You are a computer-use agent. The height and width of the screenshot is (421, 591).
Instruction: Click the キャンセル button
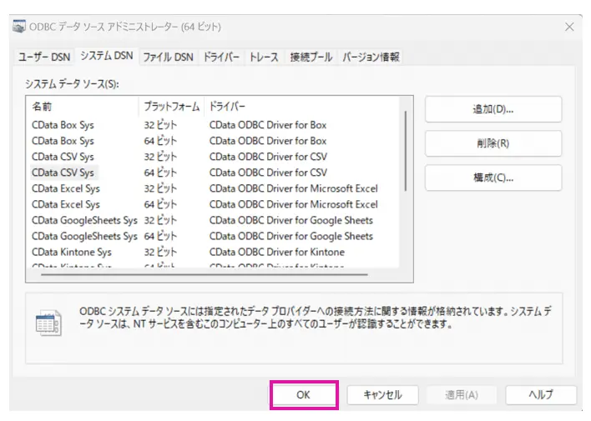(382, 394)
